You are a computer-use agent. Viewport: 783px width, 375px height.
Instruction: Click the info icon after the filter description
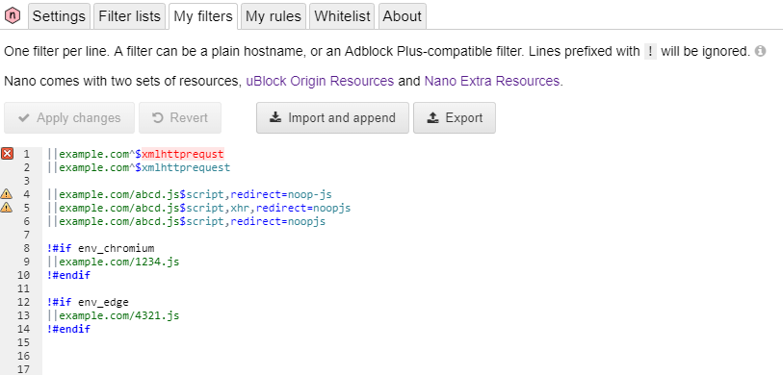coord(760,51)
